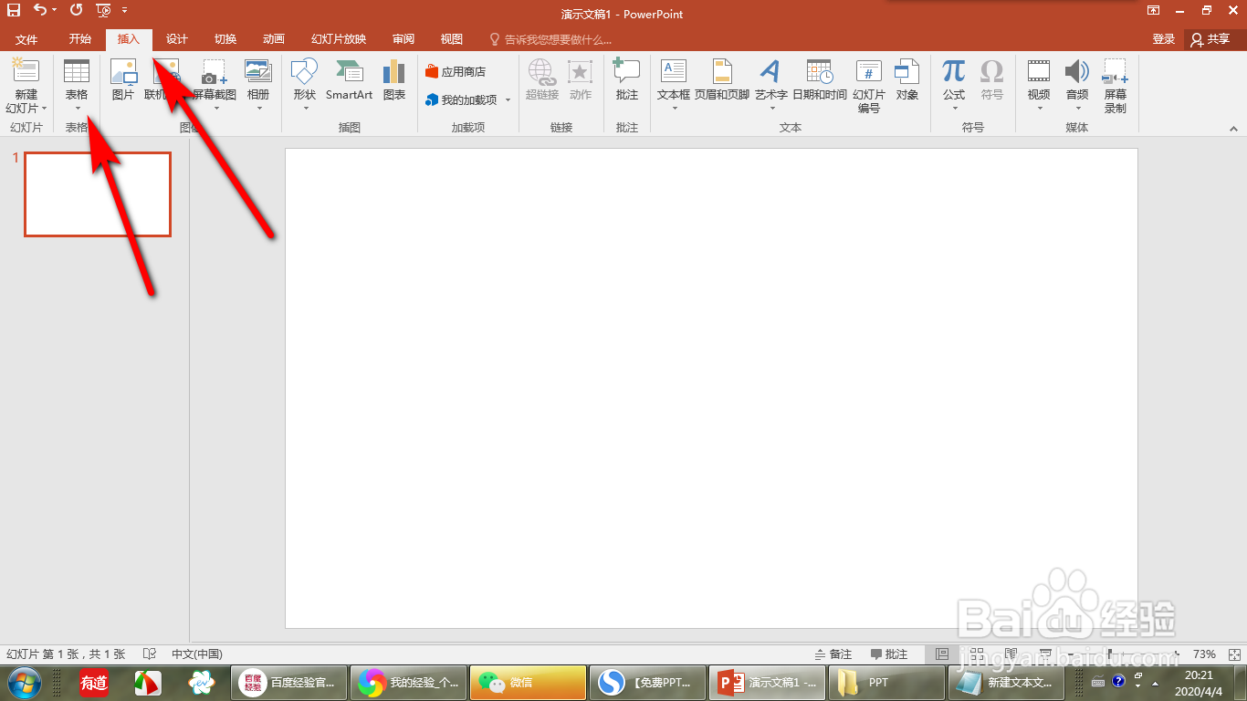Screen dimensions: 1247x701
Task: Click the 屏幕截图 screenshot icon
Action: [x=215, y=71]
